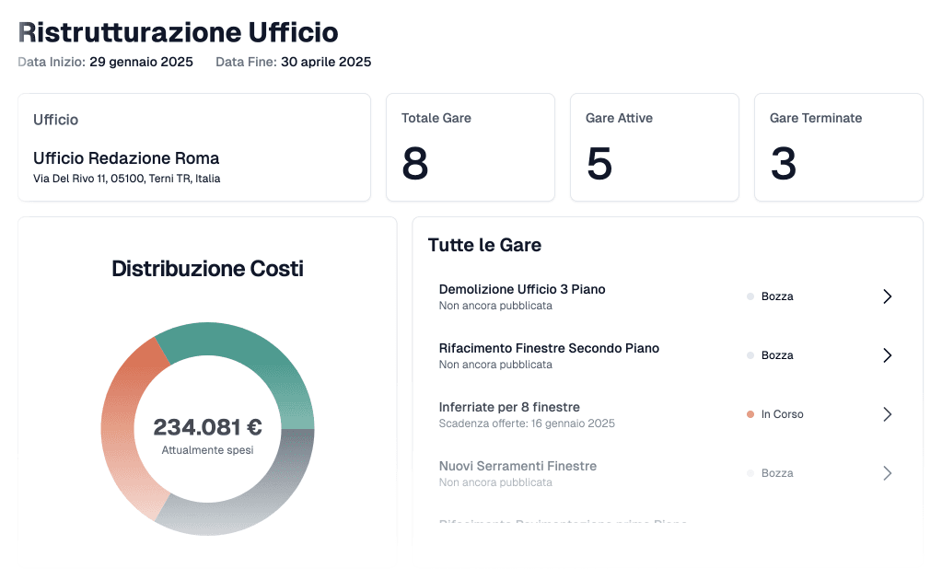Screen dimensions: 942x580
Task: Click Bozza status dot for Nuovi Serramenti
Action: [x=750, y=473]
